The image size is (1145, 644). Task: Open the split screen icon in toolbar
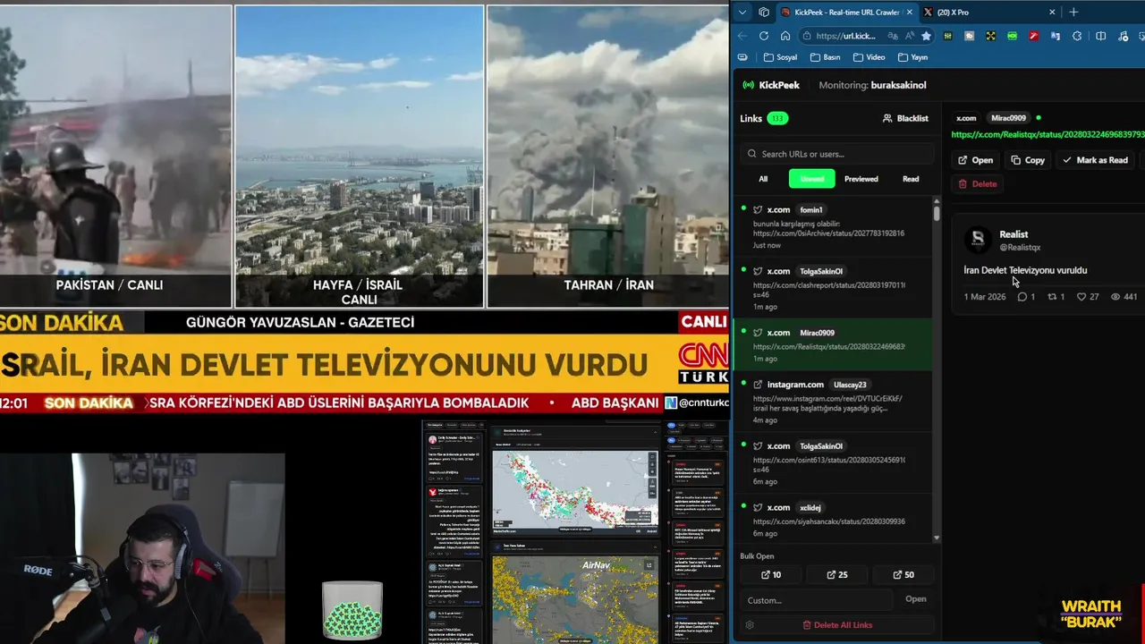(1100, 36)
